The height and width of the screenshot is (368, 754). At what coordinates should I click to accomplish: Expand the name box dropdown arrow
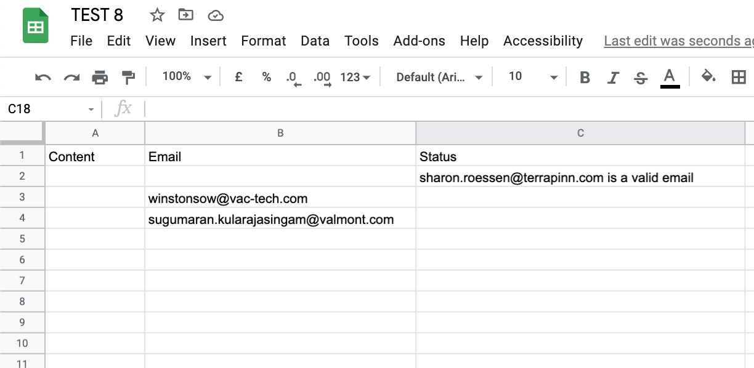(91, 110)
